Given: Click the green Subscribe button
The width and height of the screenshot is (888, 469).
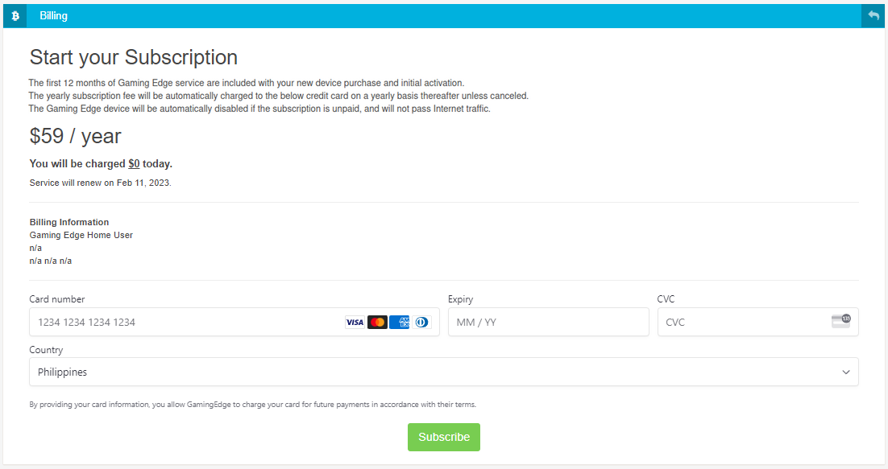Looking at the screenshot, I should pyautogui.click(x=444, y=437).
